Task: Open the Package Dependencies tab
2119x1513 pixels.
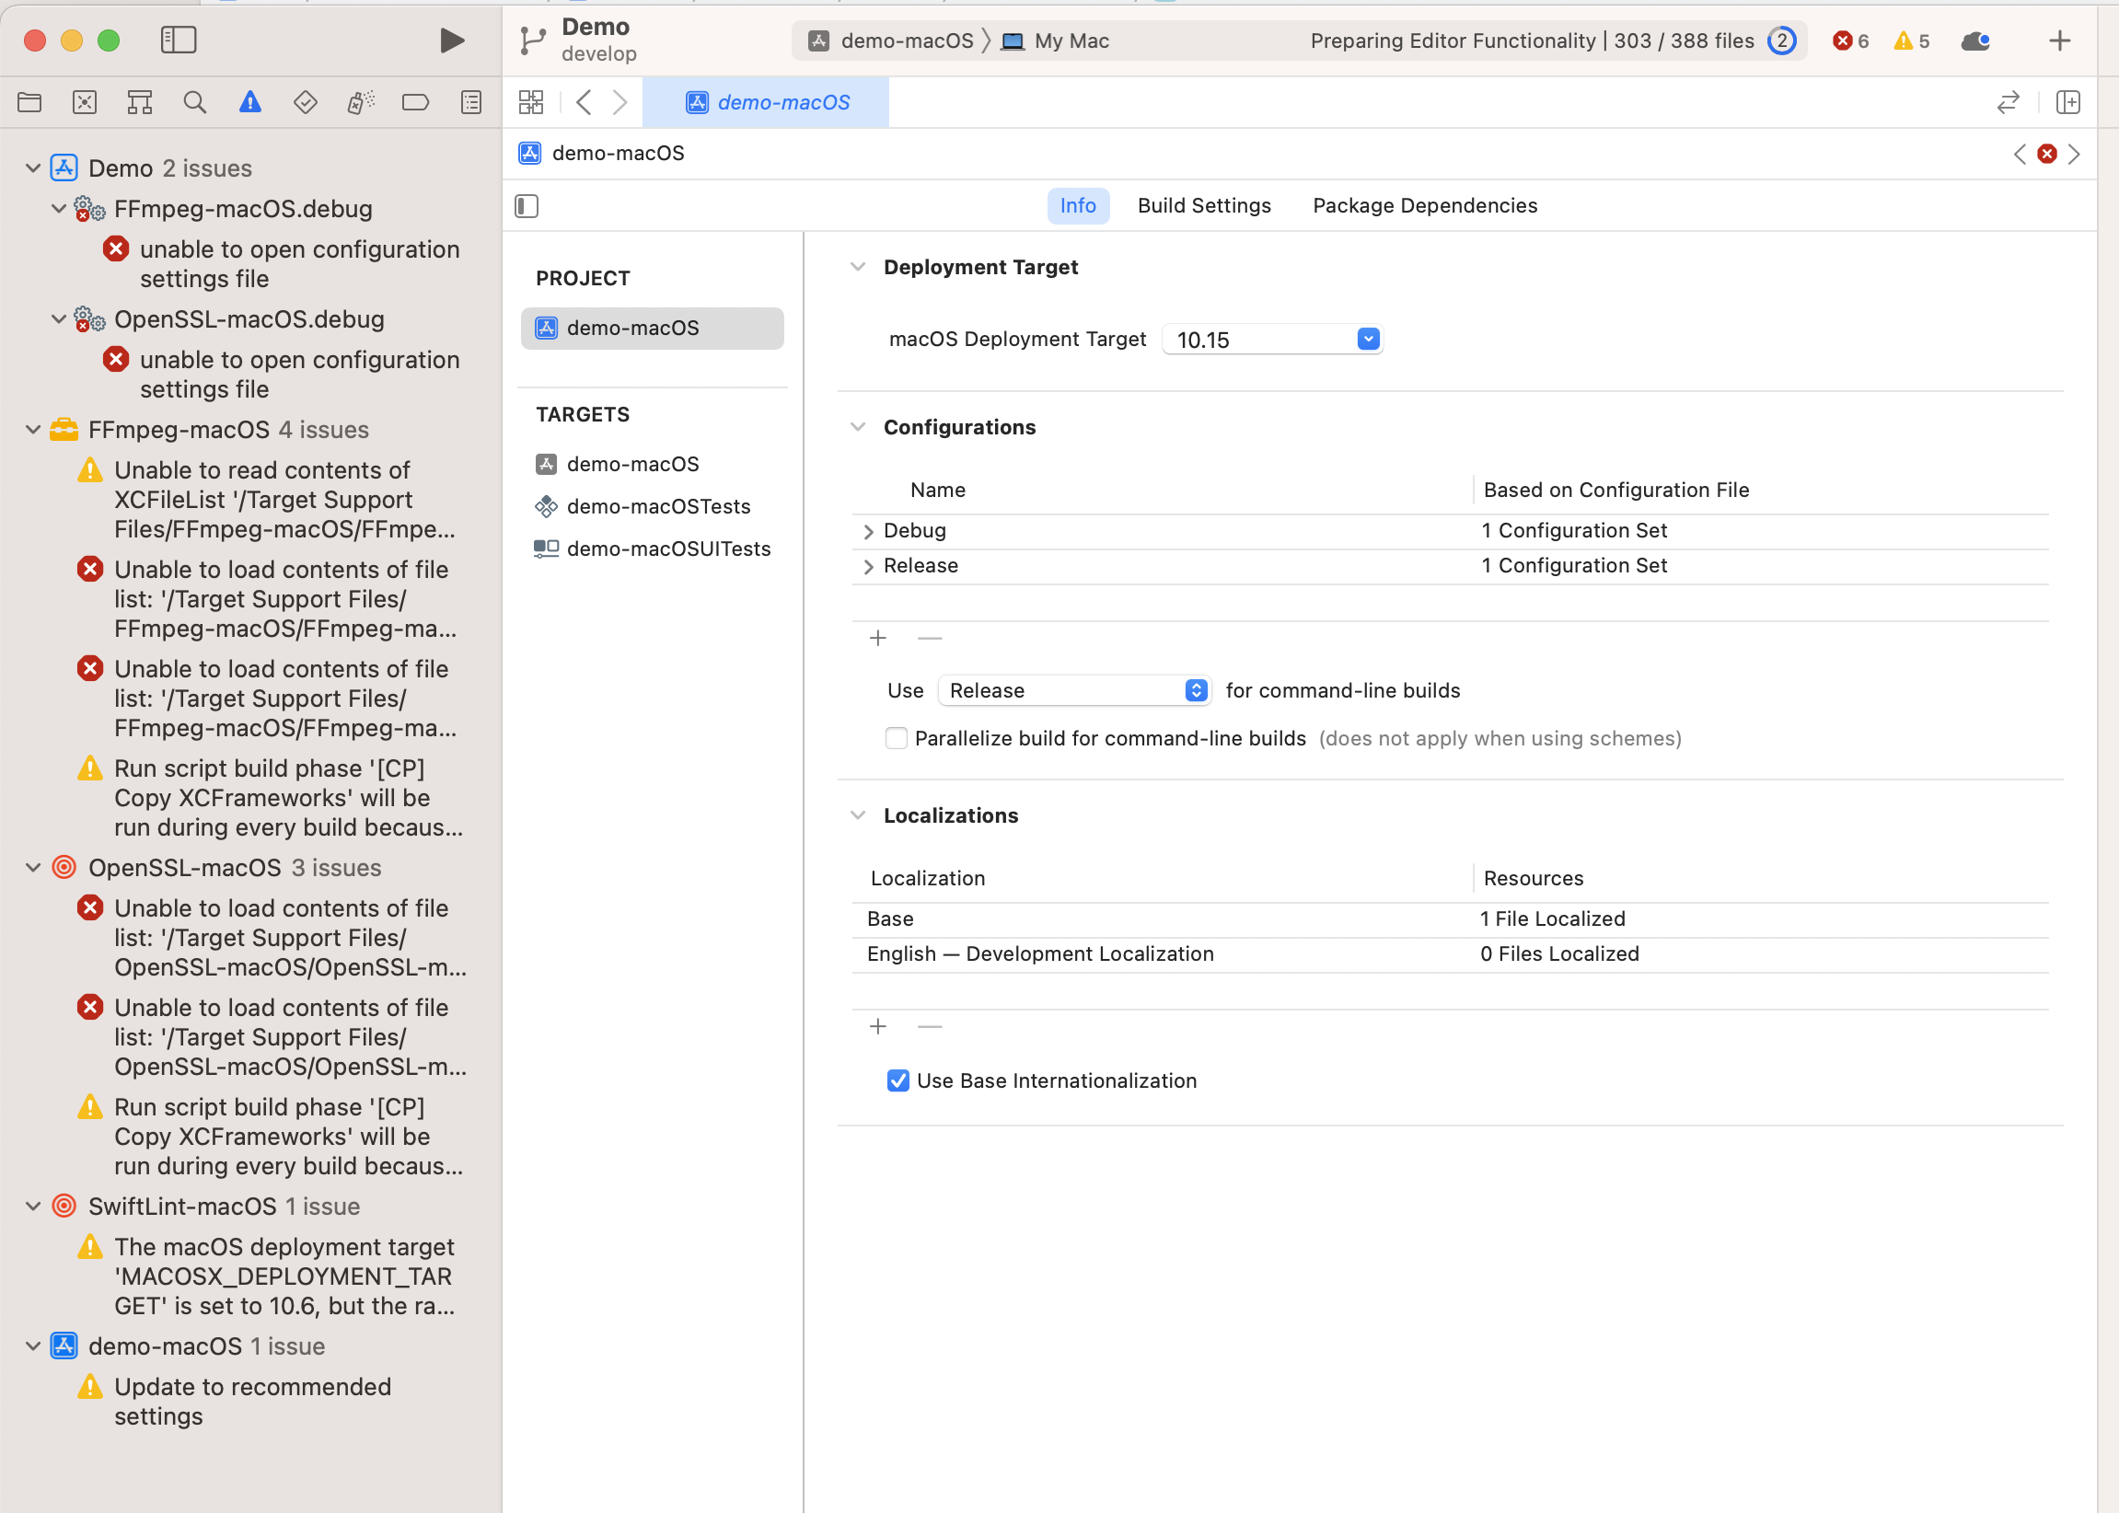Action: pyautogui.click(x=1424, y=205)
